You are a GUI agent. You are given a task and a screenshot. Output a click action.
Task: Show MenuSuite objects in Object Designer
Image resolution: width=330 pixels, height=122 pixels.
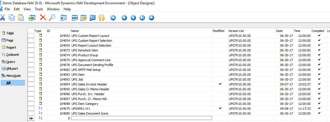[11, 76]
